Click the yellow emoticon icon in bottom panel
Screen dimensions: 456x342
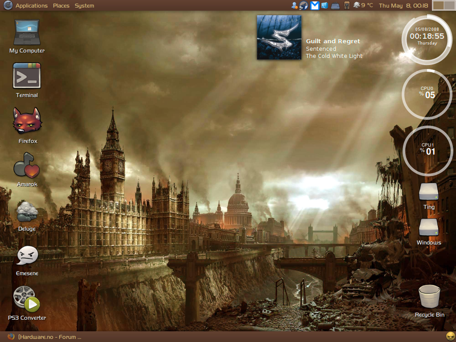451,337
